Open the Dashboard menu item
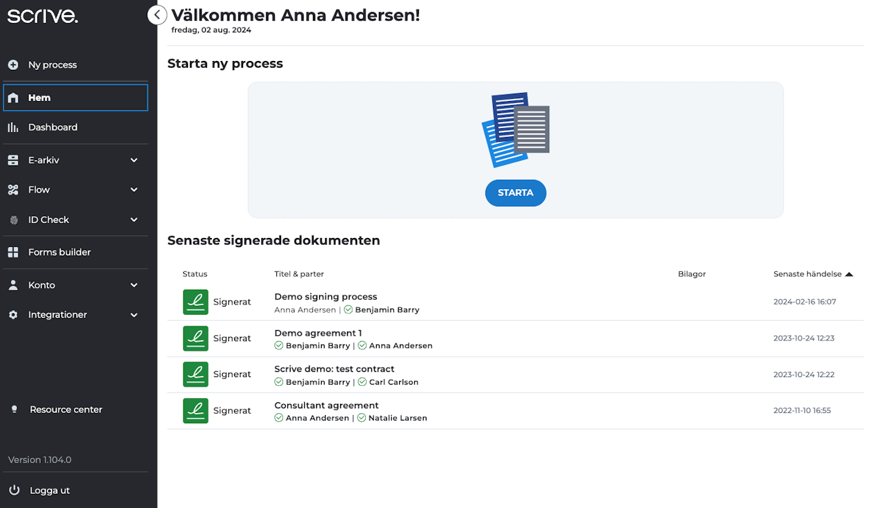This screenshot has height=508, width=869. (75, 128)
